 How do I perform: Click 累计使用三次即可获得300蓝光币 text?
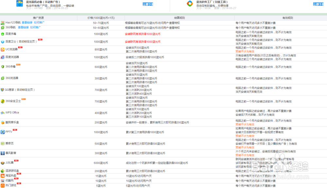(x=146, y=153)
